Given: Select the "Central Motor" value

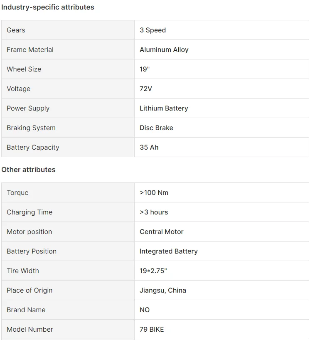Looking at the screenshot, I should (161, 232).
